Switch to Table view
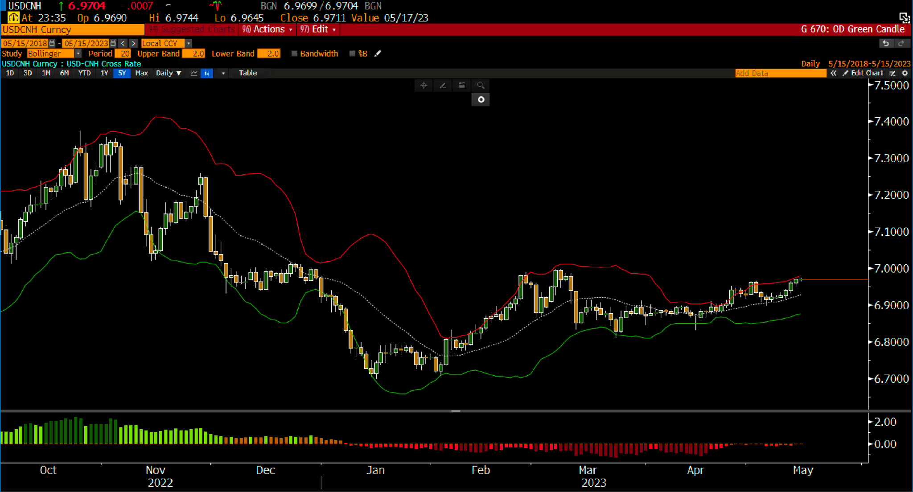 point(247,73)
